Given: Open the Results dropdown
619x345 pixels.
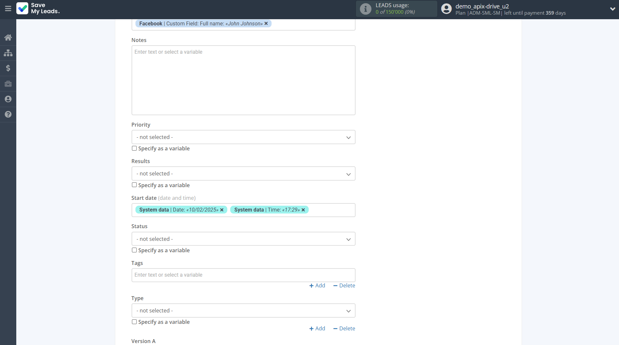Looking at the screenshot, I should [243, 174].
